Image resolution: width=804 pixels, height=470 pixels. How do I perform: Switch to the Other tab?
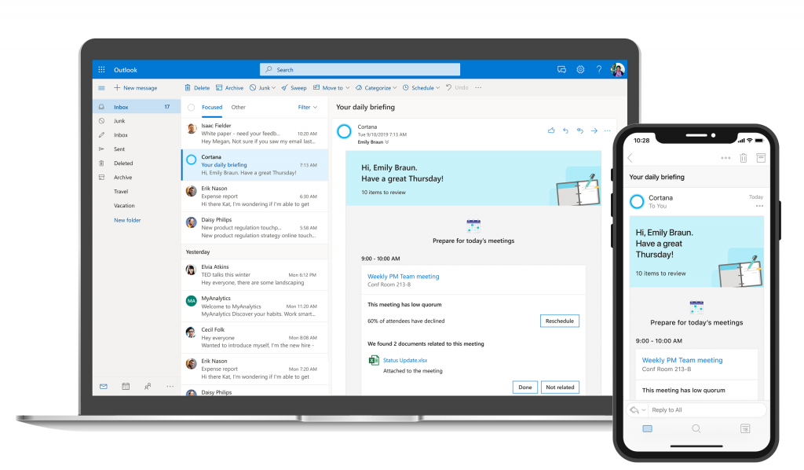pos(239,107)
